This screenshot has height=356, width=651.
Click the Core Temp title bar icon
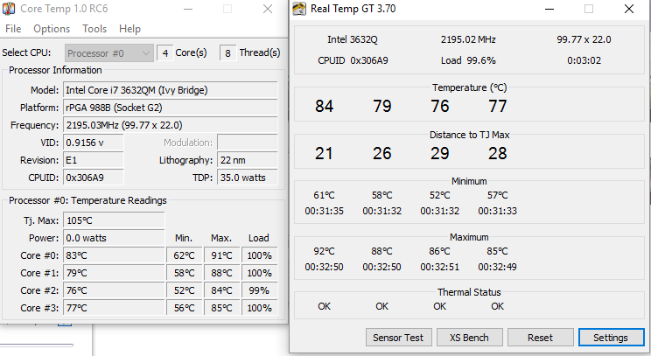pyautogui.click(x=8, y=8)
